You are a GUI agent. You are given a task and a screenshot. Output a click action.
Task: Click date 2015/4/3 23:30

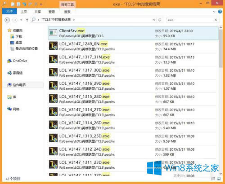(181, 31)
